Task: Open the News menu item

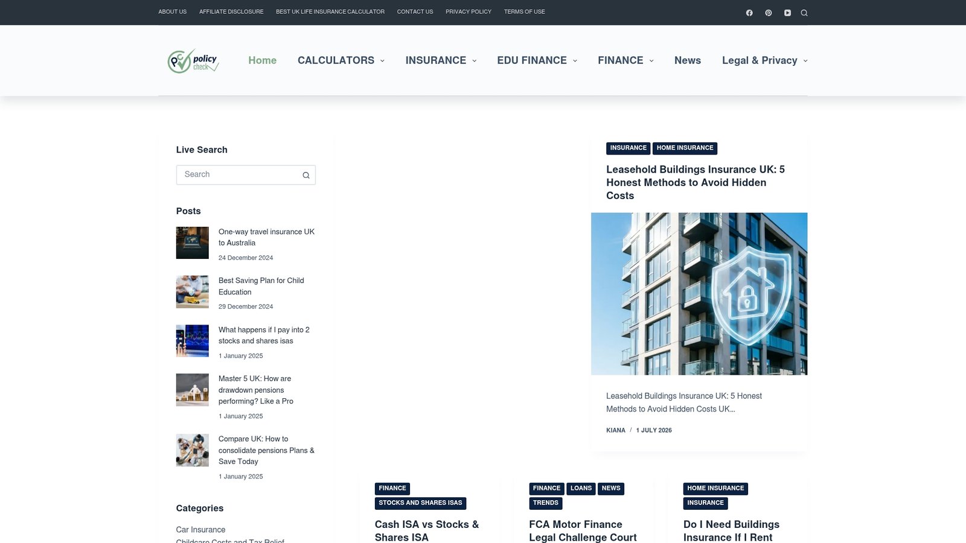Action: coord(688,60)
